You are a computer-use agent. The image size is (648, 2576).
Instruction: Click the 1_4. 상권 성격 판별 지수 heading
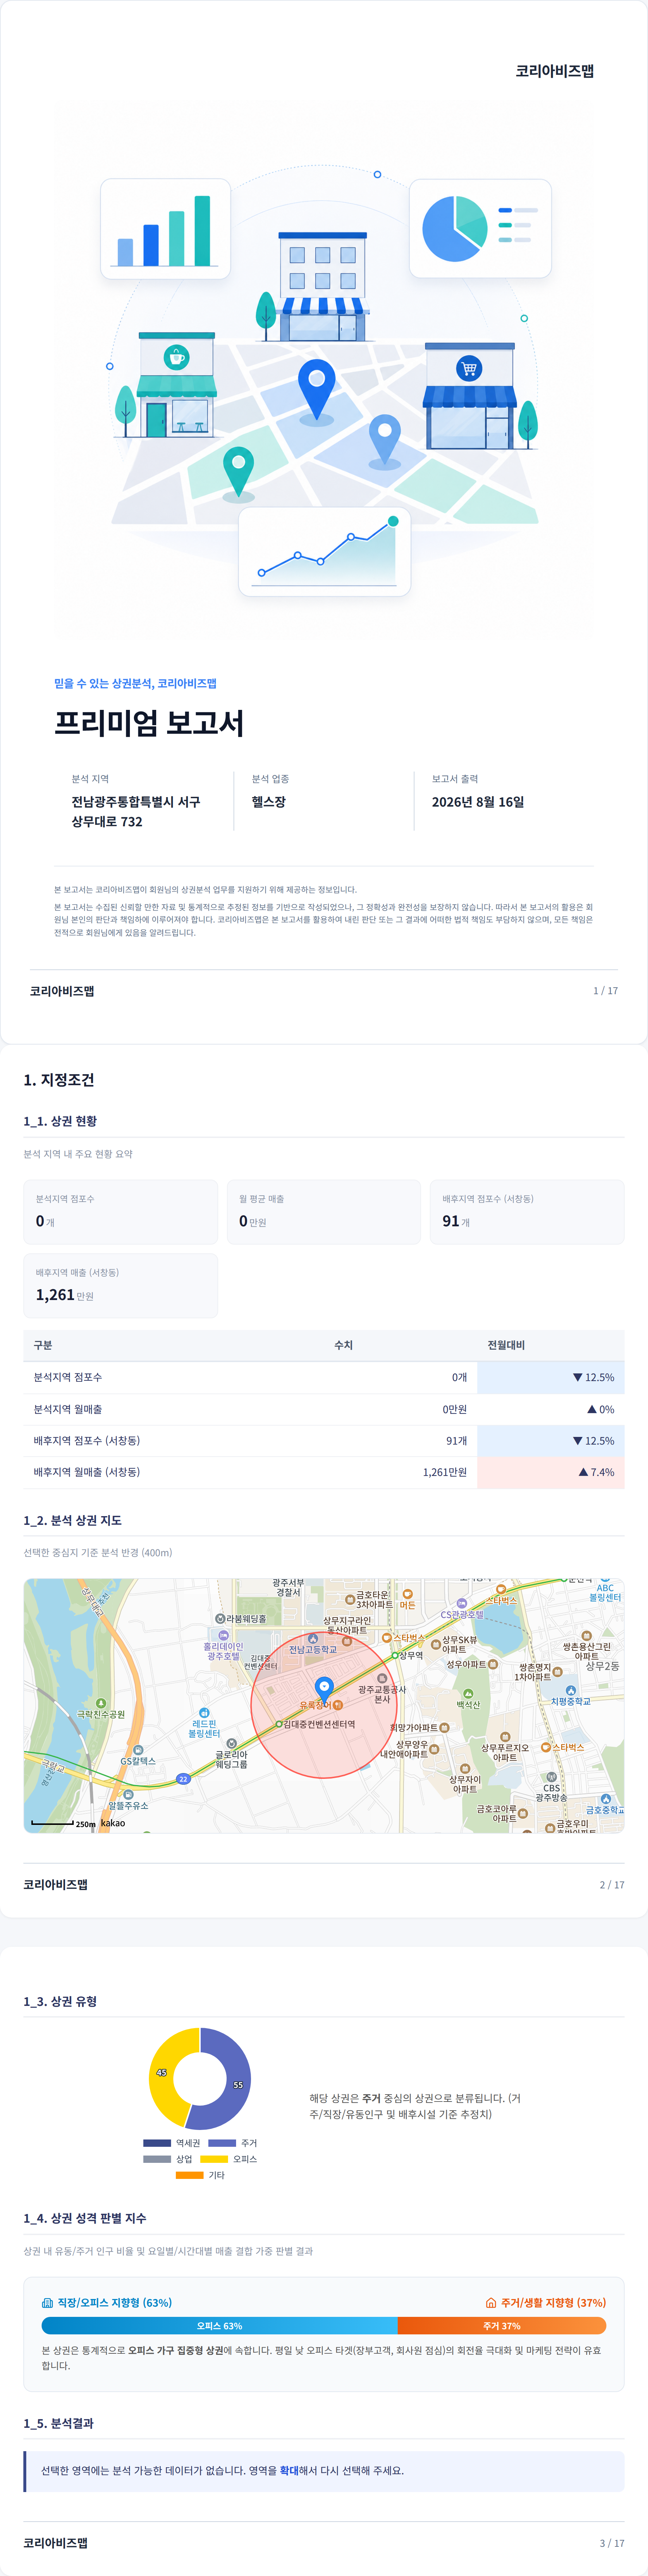coord(85,2218)
